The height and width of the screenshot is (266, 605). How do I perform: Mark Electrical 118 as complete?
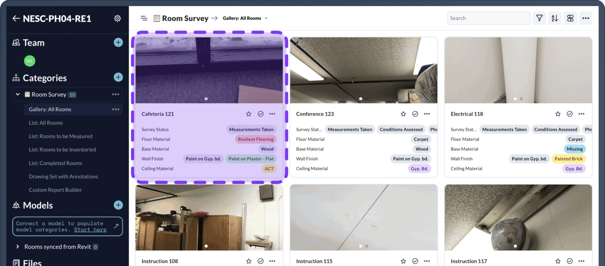pyautogui.click(x=570, y=114)
